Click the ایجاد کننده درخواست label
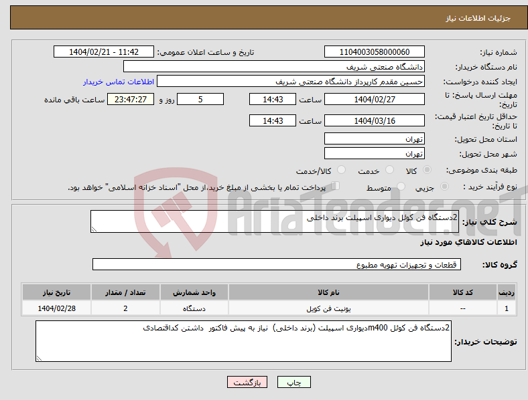This screenshot has width=528, height=400. point(480,82)
